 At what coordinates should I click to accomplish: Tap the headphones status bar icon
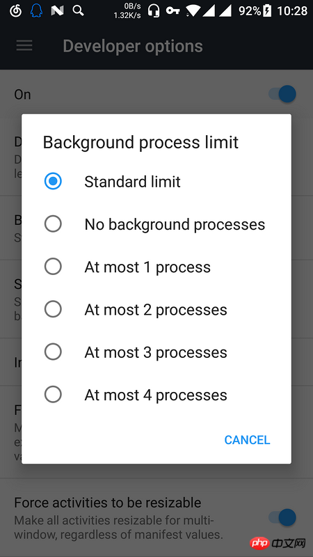(154, 10)
